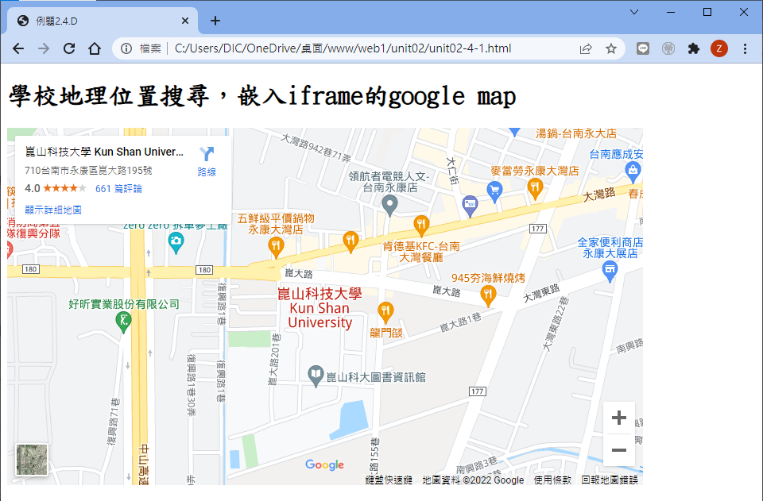This screenshot has width=763, height=501.
Task: Open the tab search chevron dropdown
Action: tap(633, 12)
